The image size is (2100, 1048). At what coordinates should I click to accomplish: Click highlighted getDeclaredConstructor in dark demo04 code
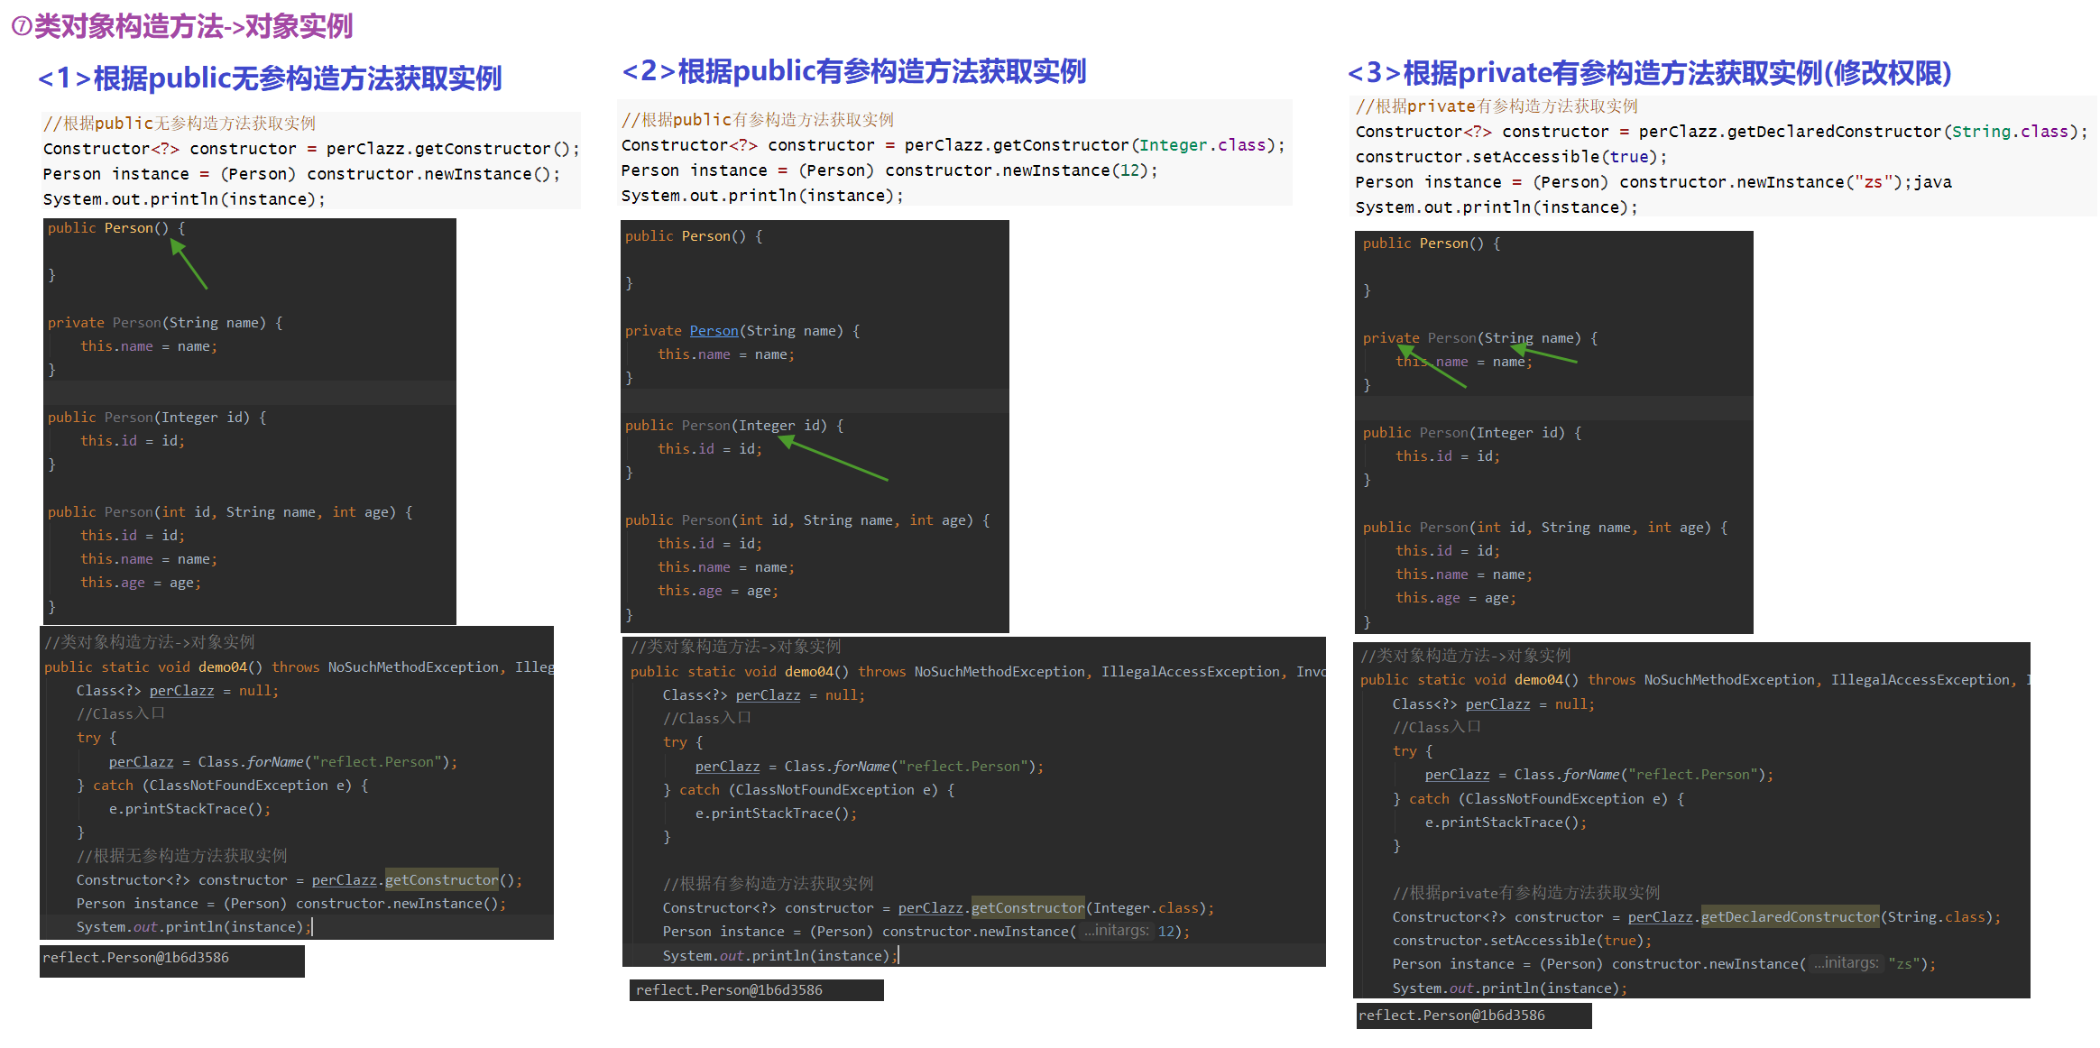coord(1789,916)
